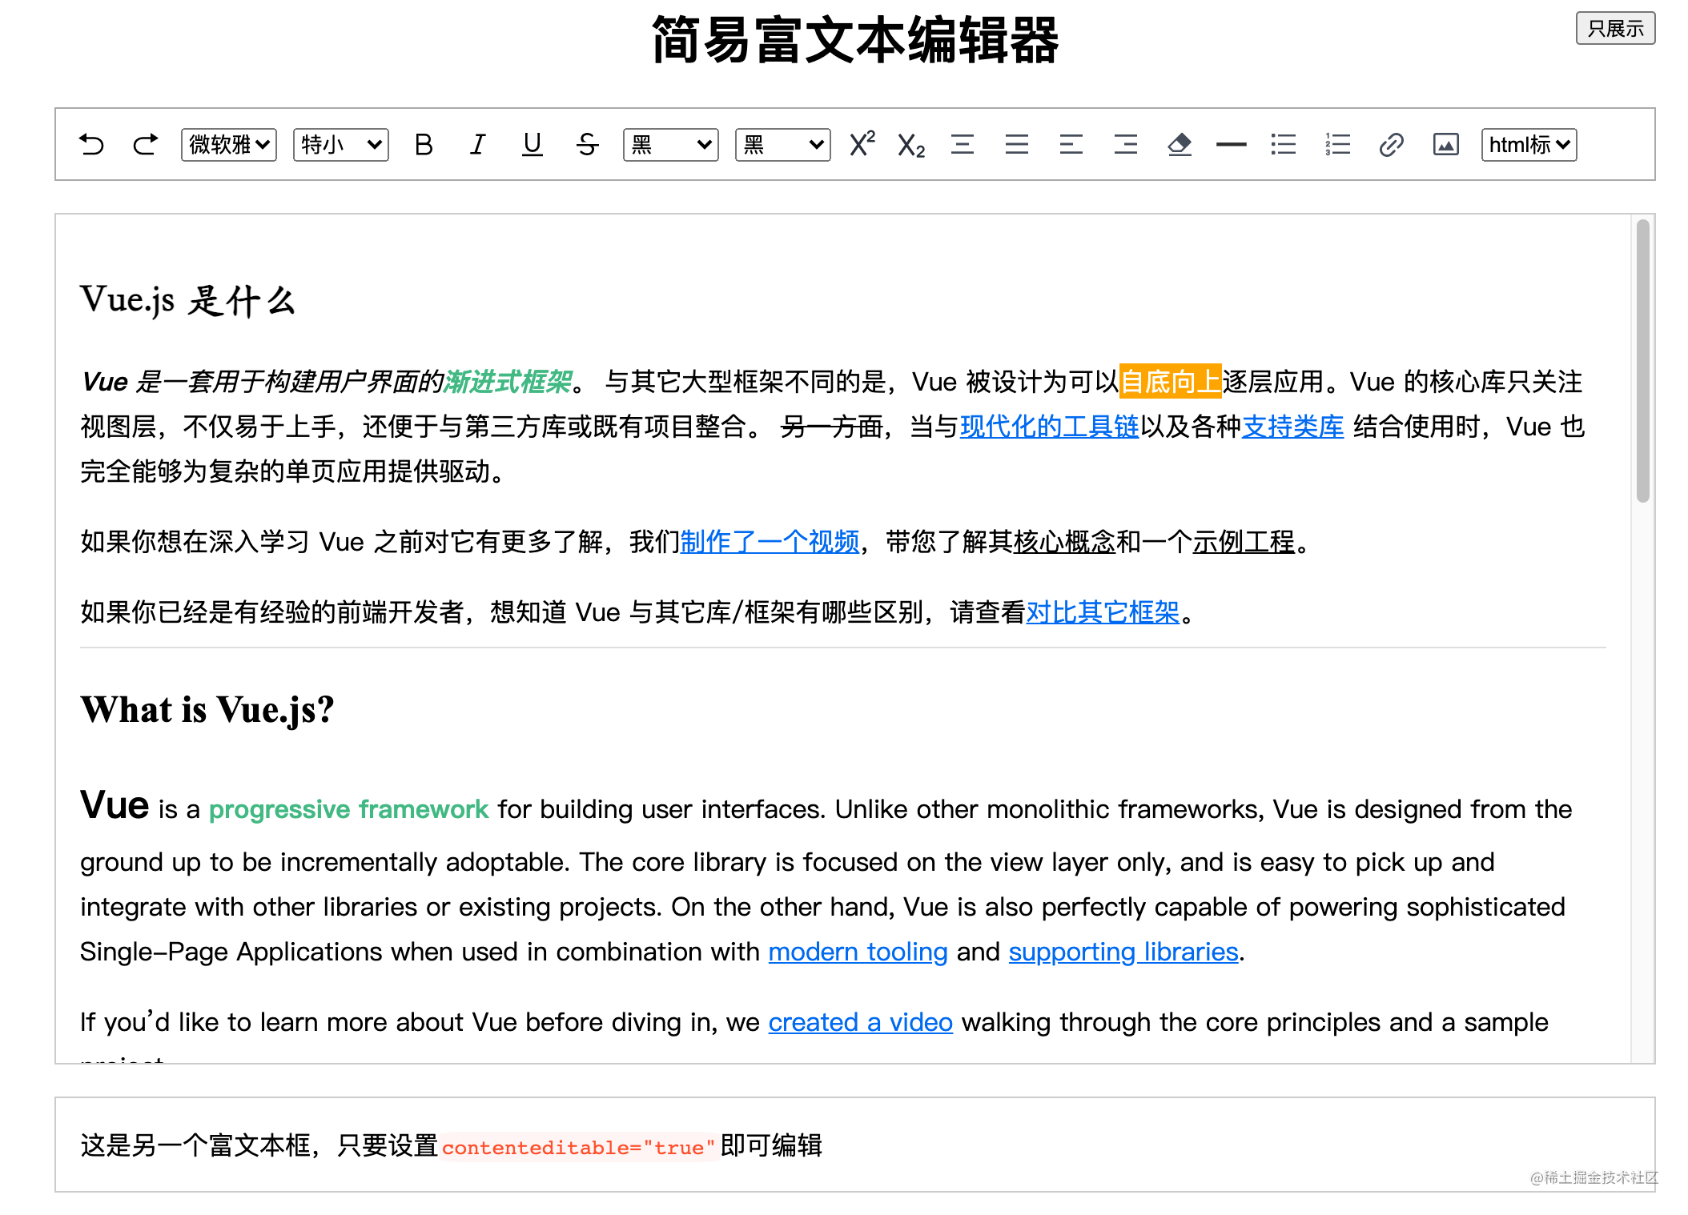Click the green text progressive framework

point(348,809)
